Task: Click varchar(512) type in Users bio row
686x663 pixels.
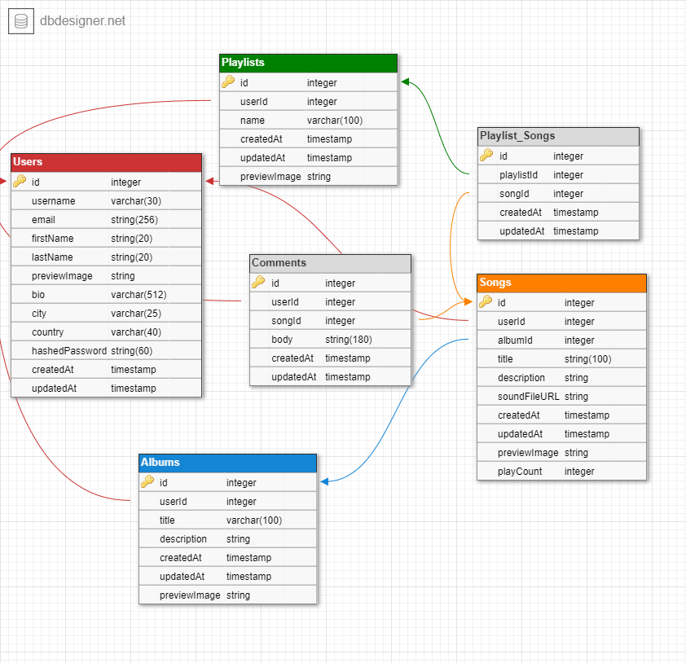Action: tap(139, 295)
